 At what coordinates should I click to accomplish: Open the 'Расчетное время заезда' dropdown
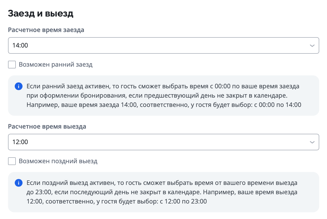pos(163,46)
